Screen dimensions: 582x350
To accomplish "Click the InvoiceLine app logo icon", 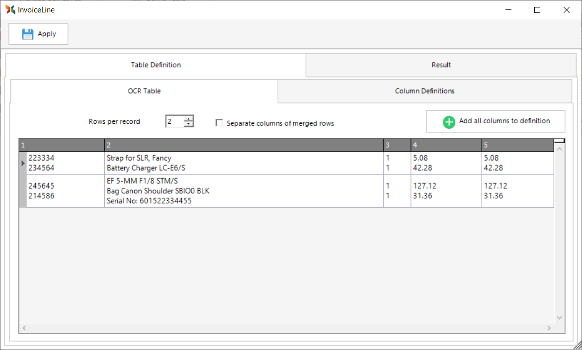I will click(10, 9).
